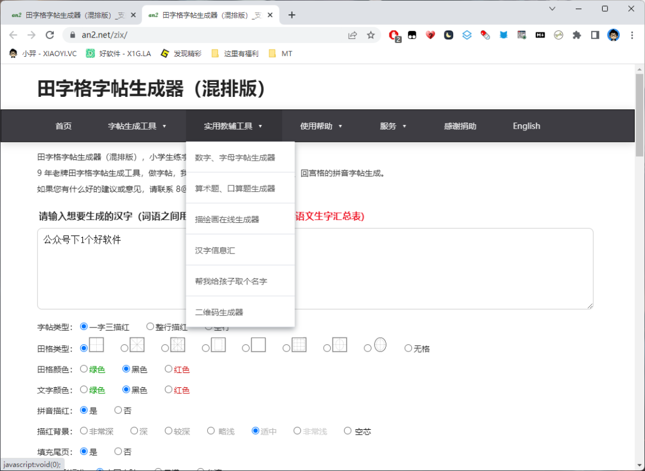Select the 整行描红 copybook type
Viewport: 645px width, 471px height.
tap(150, 327)
